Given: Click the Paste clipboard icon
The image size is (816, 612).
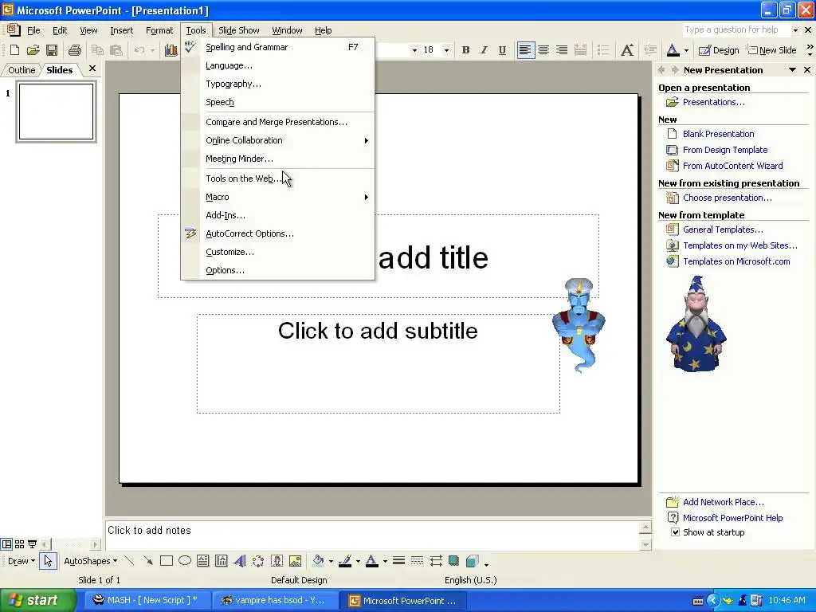Looking at the screenshot, I should [x=116, y=50].
